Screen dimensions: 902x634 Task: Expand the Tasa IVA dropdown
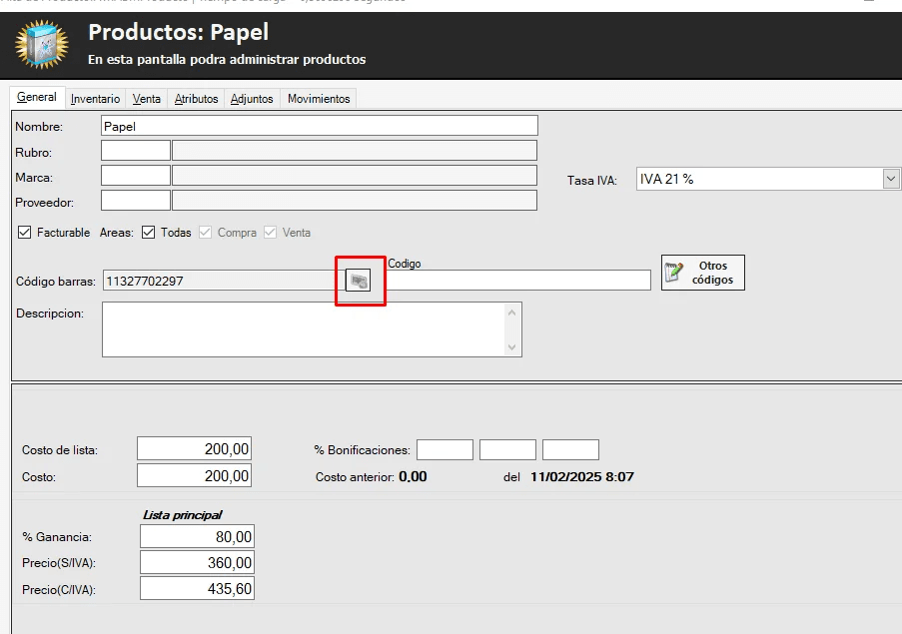tap(891, 179)
